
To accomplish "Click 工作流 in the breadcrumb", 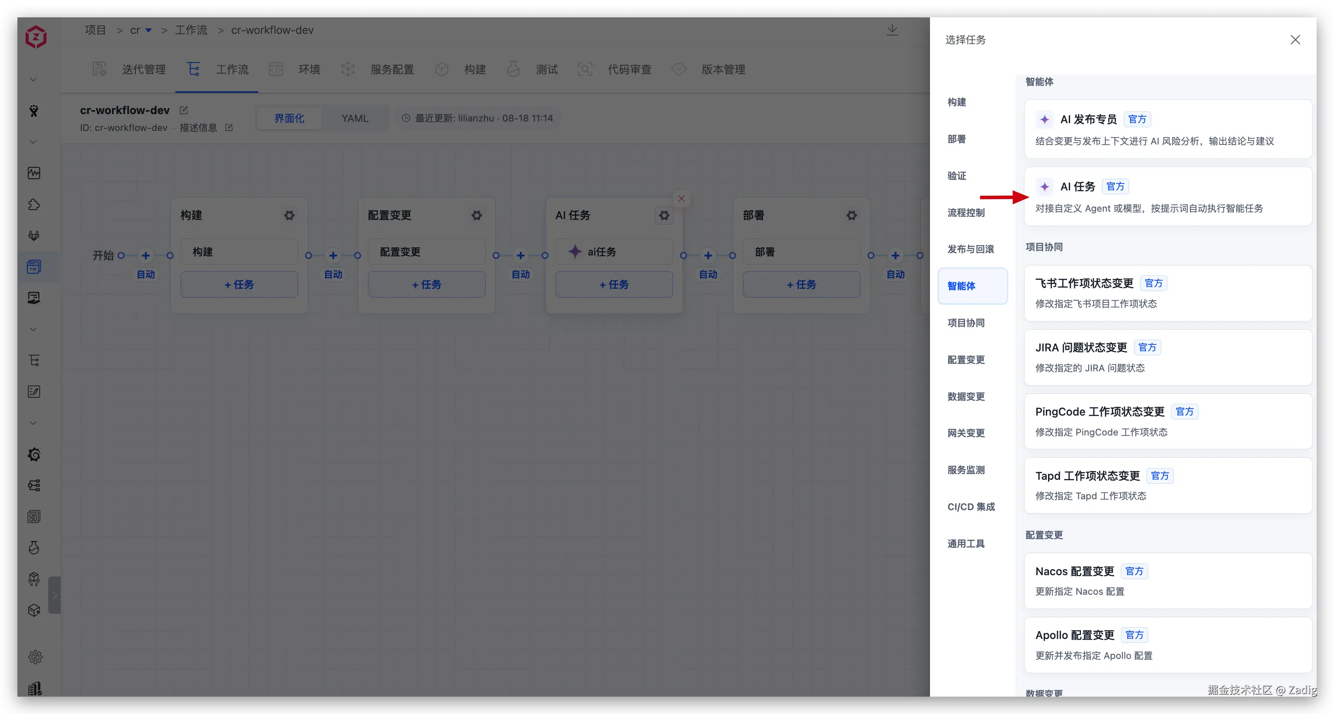I will [x=191, y=30].
